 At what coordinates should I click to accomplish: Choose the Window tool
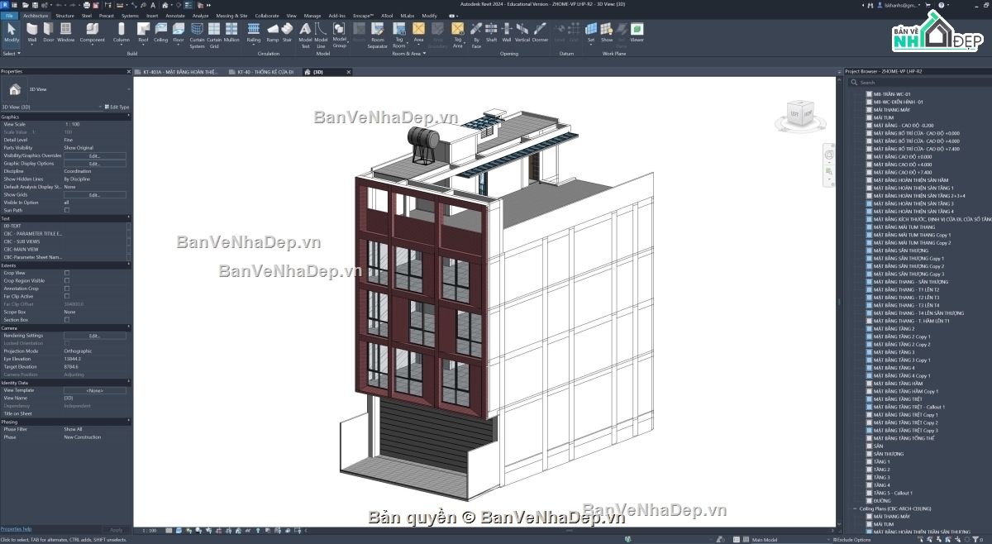66,33
